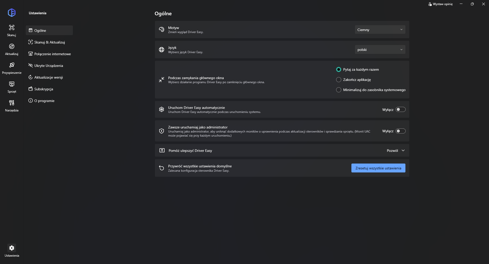Click the Język globe icon
This screenshot has height=264, width=489.
tap(162, 50)
